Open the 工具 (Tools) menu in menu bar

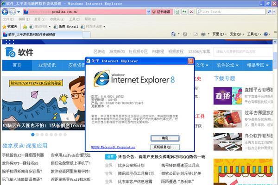[75, 19]
